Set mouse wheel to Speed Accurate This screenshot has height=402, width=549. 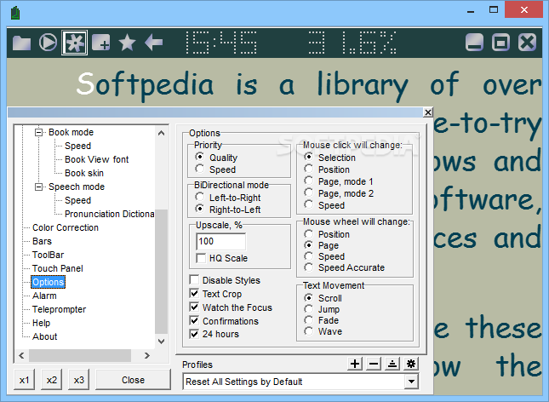tap(308, 267)
